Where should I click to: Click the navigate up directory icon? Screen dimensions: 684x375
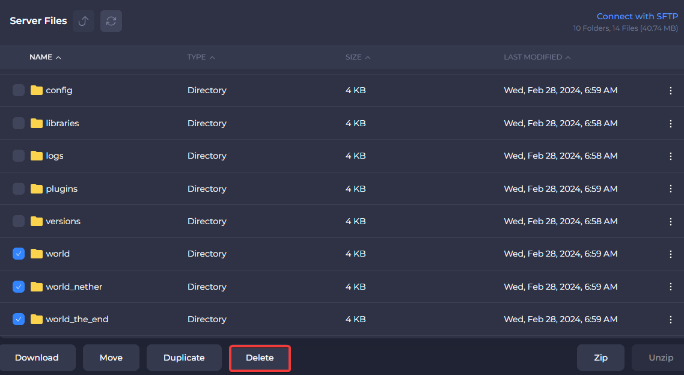(84, 21)
